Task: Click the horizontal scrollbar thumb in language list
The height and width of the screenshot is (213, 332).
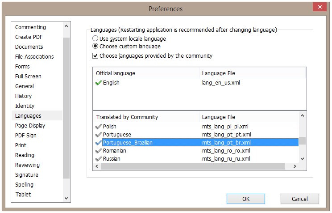Action: (x=193, y=166)
